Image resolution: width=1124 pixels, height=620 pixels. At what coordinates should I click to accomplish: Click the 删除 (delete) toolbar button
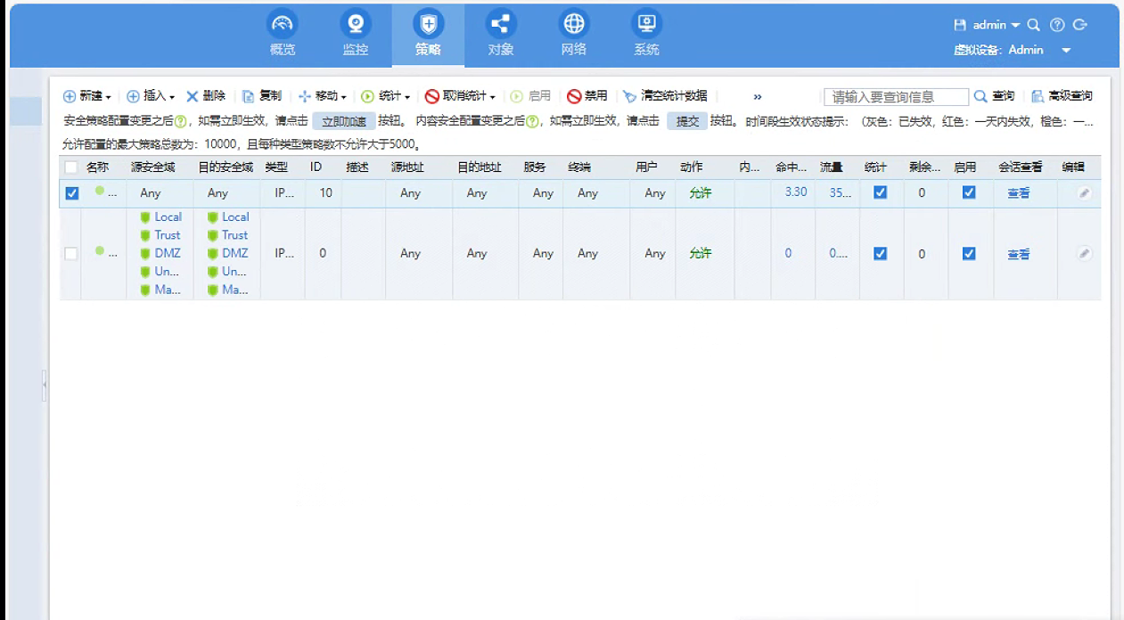pos(205,96)
